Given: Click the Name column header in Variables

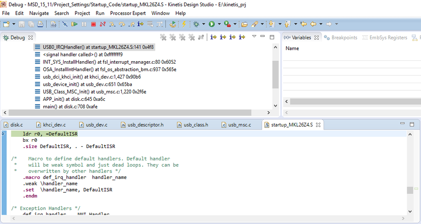Looking at the screenshot, I should click(x=292, y=49).
